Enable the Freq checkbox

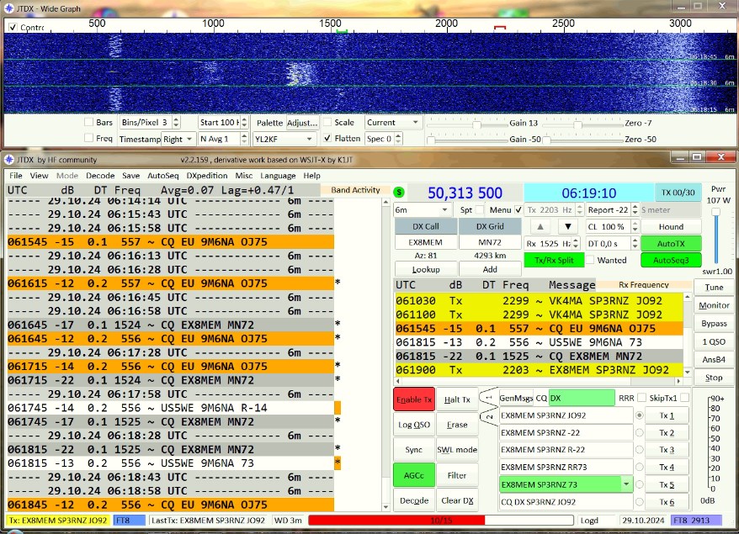tap(88, 138)
